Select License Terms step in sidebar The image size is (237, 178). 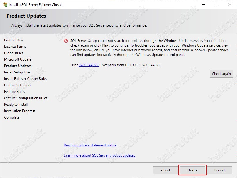click(x=15, y=47)
